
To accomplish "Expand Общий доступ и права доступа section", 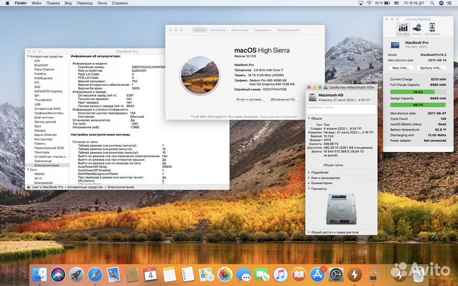I will [309, 233].
